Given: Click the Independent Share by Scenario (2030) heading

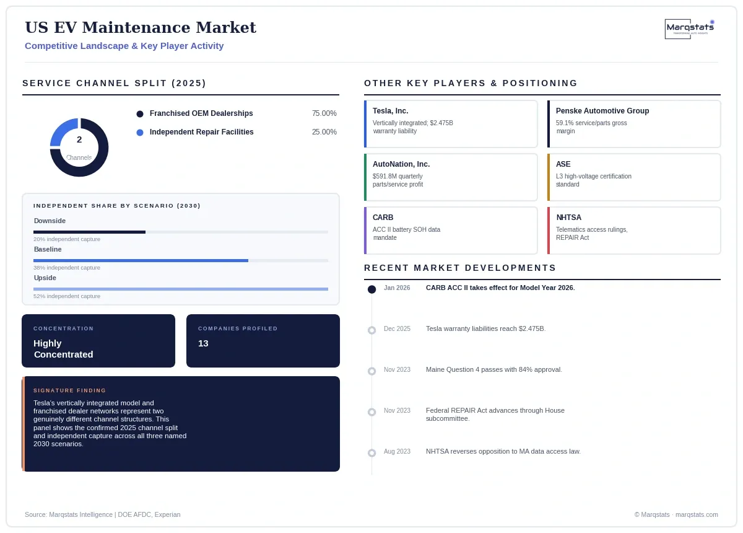Looking at the screenshot, I should coord(117,206).
